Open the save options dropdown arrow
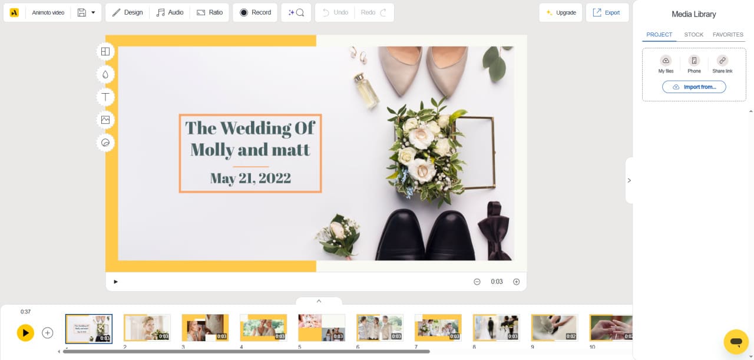The width and height of the screenshot is (754, 360). [93, 12]
